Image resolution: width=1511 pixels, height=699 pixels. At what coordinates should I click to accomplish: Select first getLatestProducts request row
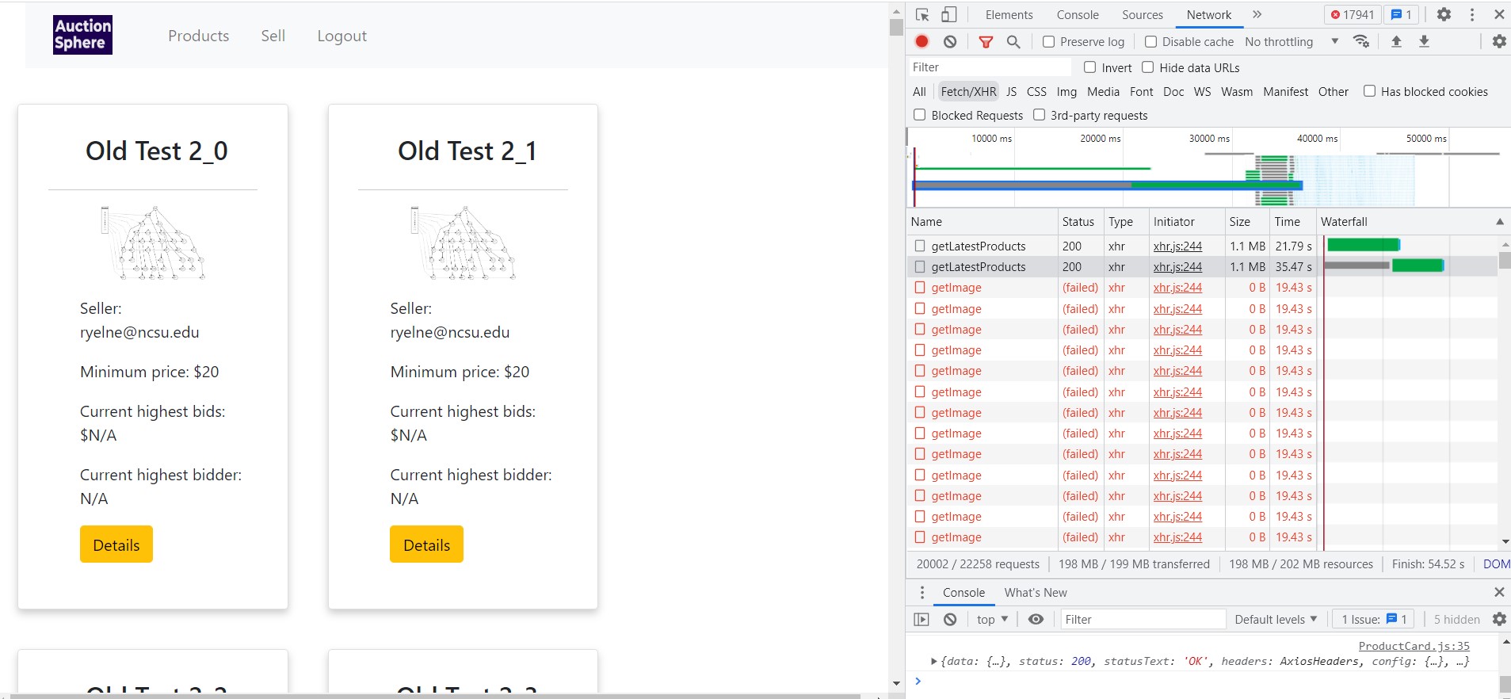tap(1202, 246)
